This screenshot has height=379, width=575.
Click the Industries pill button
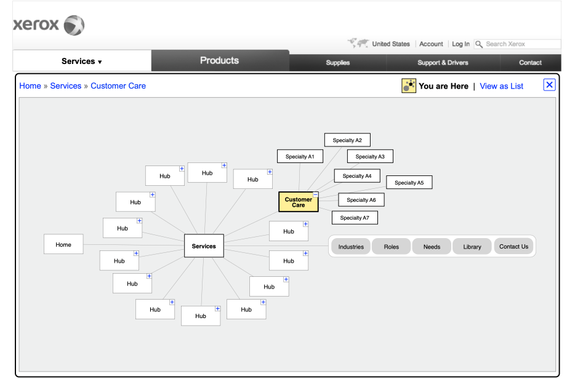(x=351, y=247)
